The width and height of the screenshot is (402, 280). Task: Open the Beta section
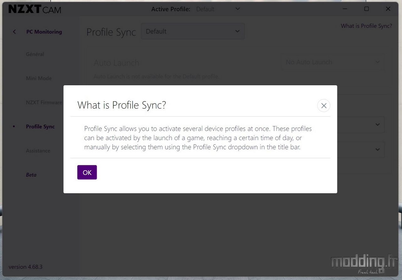point(31,175)
